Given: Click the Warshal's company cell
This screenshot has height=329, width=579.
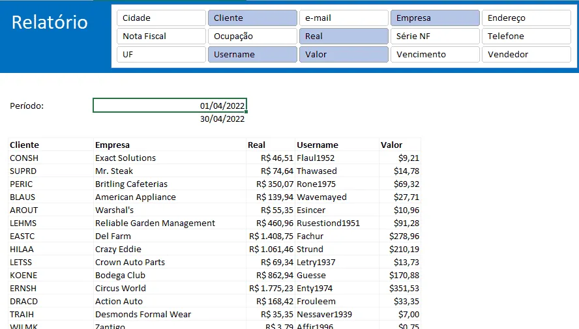Looking at the screenshot, I should click(x=170, y=210).
